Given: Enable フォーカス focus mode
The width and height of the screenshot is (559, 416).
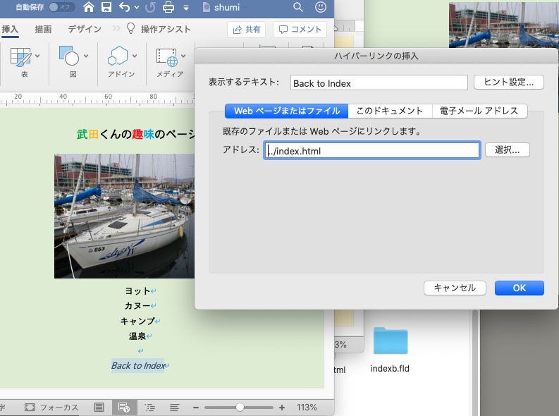Looking at the screenshot, I should pyautogui.click(x=49, y=407).
